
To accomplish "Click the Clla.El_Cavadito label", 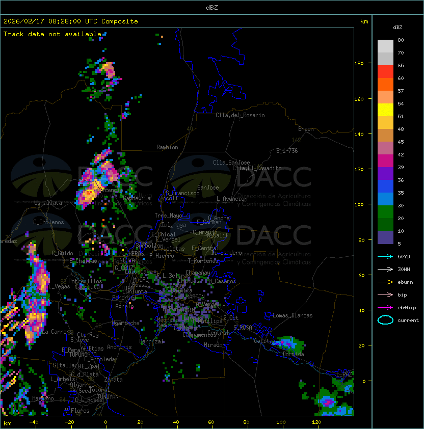I will point(257,168).
